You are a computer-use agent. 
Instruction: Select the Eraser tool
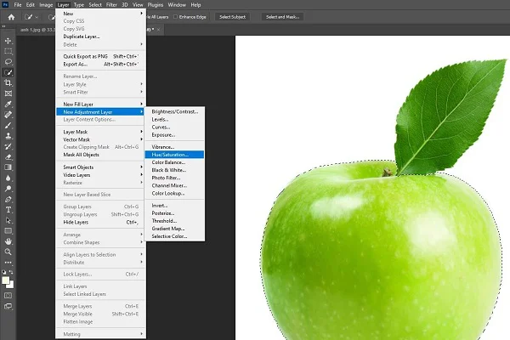[8, 156]
